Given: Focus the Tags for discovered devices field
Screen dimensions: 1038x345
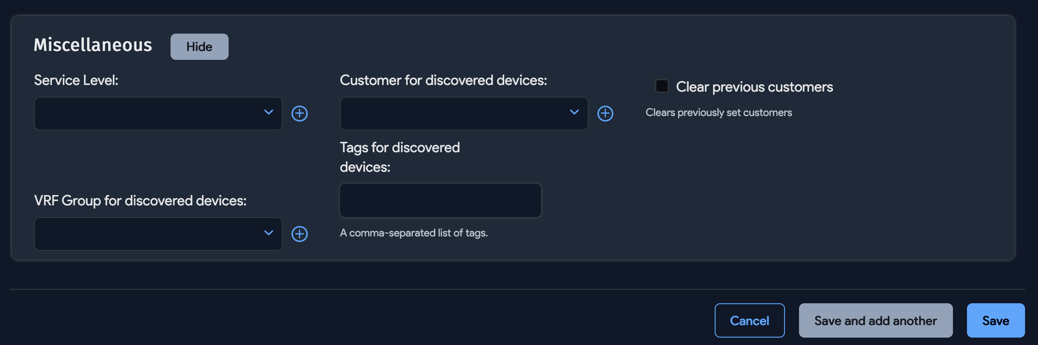Looking at the screenshot, I should [x=440, y=201].
